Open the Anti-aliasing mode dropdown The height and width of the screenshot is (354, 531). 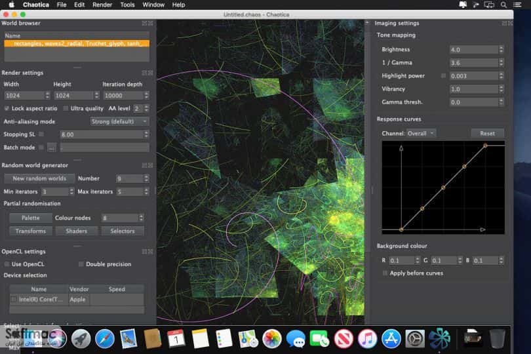pos(119,121)
